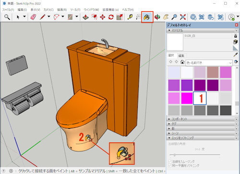Open the カメラ(C) menu
Screen dimensions: 240x174
pyautogui.click(x=48, y=10)
